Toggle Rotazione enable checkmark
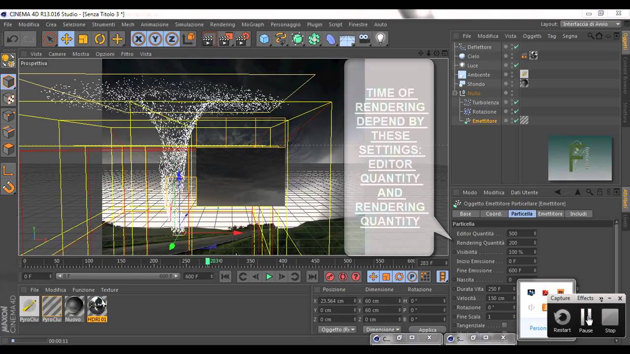Screen dimensions: 630x354 click(x=516, y=112)
